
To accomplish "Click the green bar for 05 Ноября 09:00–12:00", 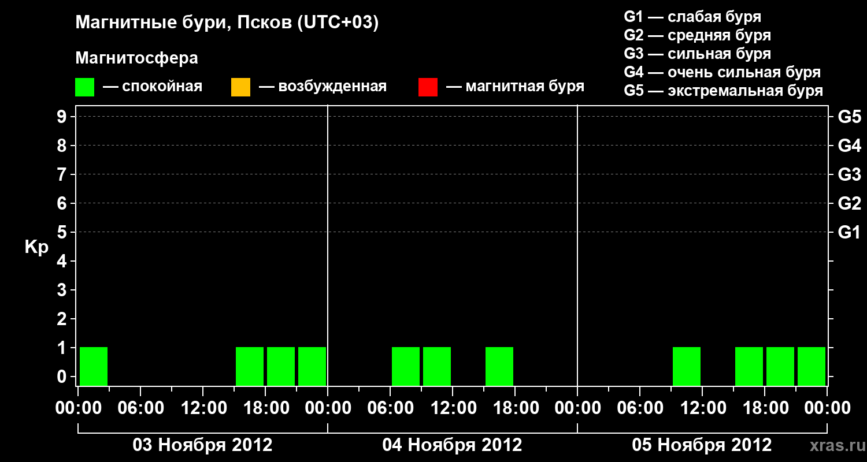I will (x=687, y=366).
